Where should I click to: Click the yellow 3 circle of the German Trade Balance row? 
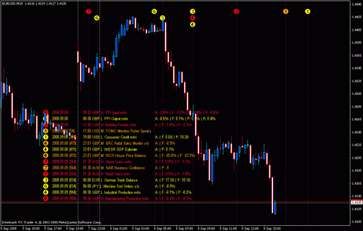(46, 180)
